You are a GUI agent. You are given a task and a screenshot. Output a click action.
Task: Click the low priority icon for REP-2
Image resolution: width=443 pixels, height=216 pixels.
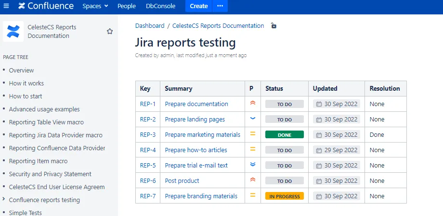[253, 119]
